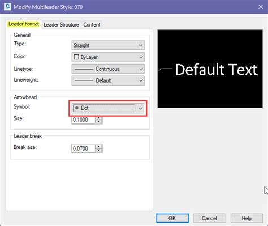The height and width of the screenshot is (226, 268).
Task: Click the Arrowhead Size input field
Action: (83, 120)
